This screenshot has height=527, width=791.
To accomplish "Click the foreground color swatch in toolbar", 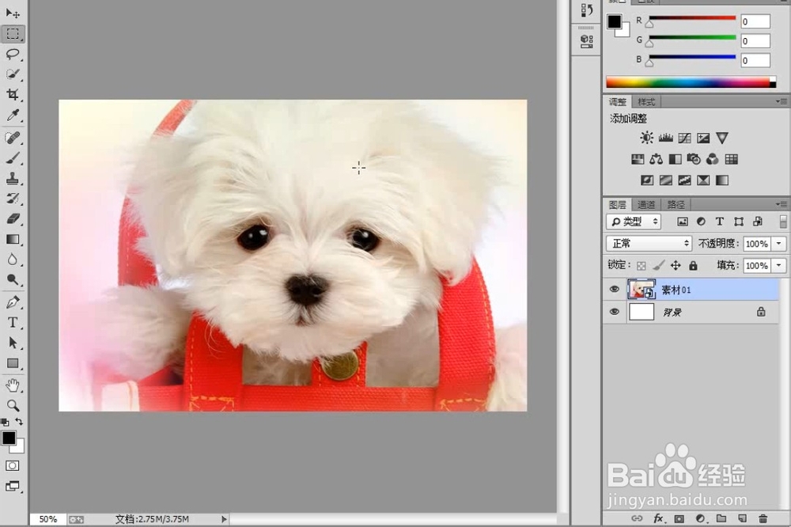I will 9,438.
